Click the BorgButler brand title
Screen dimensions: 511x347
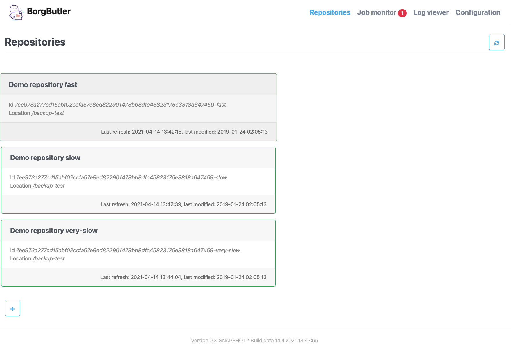point(49,11)
